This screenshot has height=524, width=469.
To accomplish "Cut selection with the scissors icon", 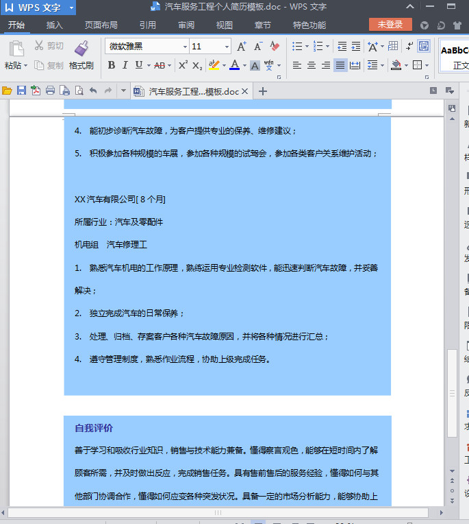I will click(x=39, y=45).
